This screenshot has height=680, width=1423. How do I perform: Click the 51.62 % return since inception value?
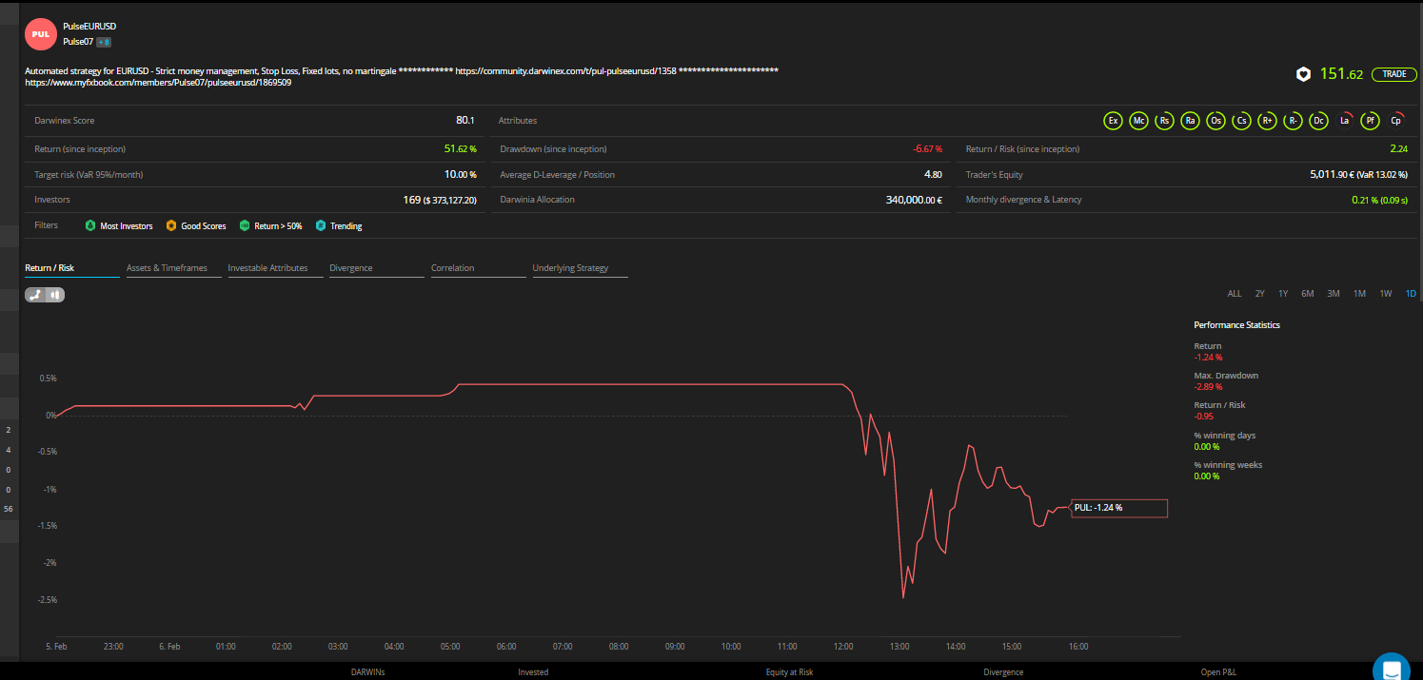click(x=460, y=148)
